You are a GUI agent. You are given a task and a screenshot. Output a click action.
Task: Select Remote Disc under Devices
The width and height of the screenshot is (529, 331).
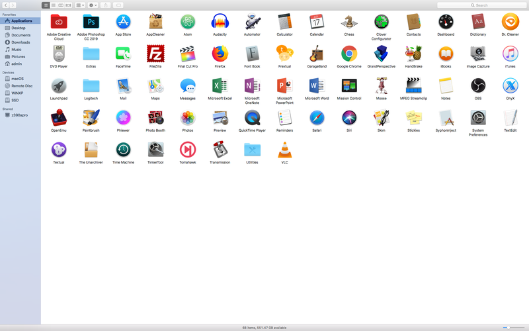point(20,86)
